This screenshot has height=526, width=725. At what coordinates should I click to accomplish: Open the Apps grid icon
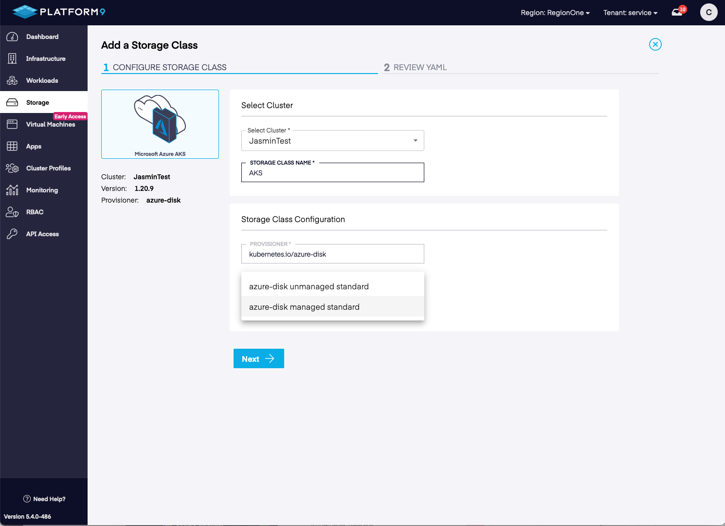[x=12, y=147]
